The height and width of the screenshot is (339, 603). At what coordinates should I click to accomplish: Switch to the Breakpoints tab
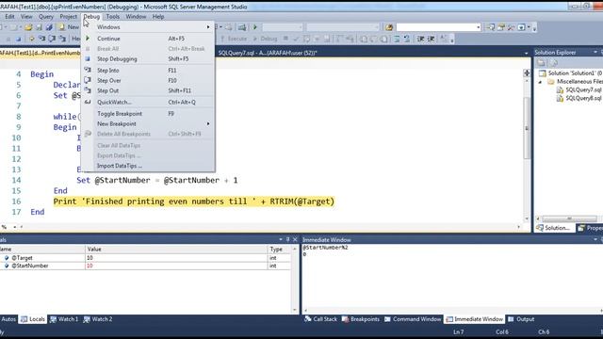point(360,319)
